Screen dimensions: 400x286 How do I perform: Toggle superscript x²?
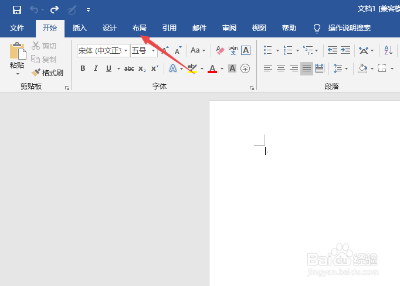click(x=155, y=68)
